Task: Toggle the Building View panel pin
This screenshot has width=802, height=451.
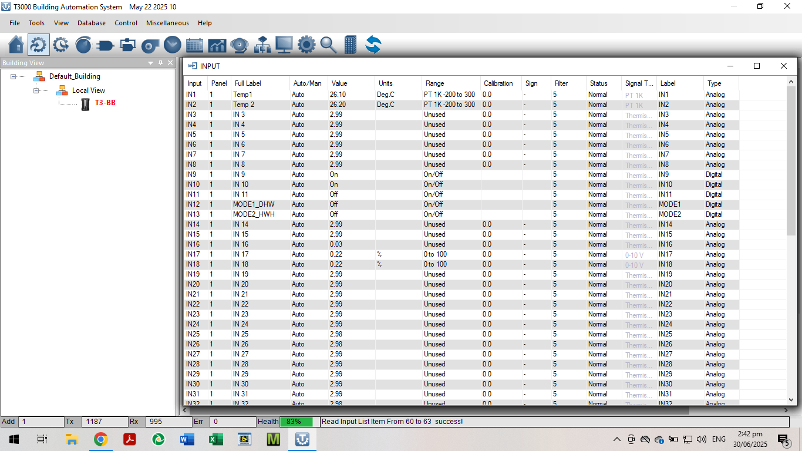Action: (160, 63)
